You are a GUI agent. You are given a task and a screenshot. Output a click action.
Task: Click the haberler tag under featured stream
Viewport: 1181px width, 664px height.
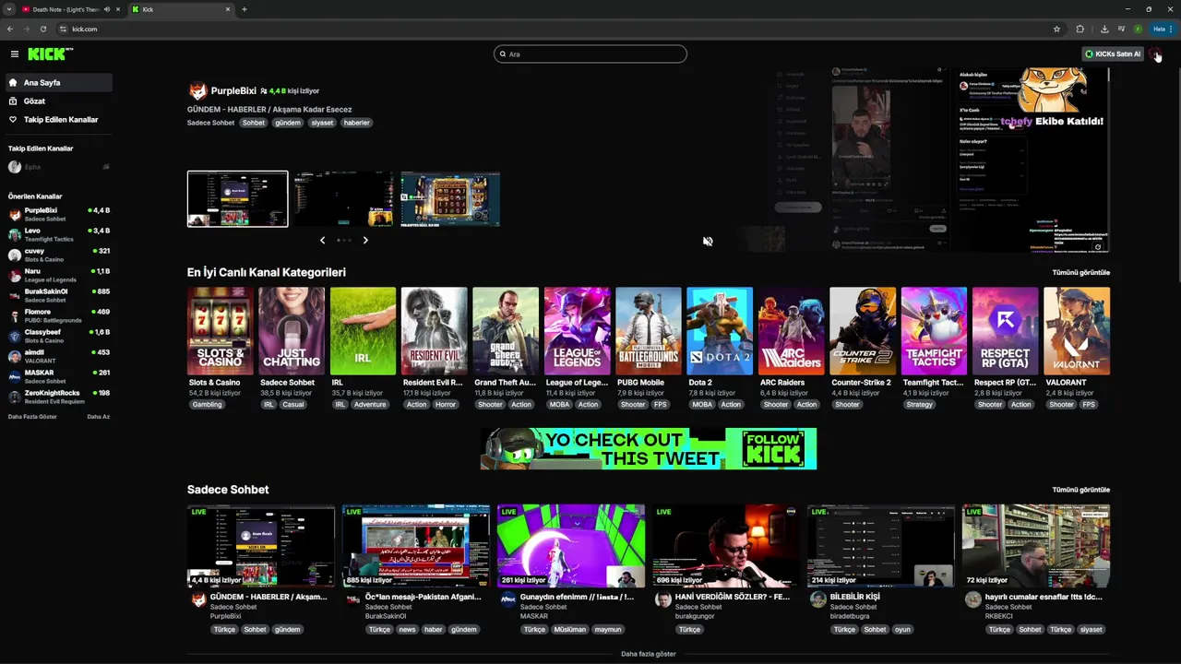click(x=356, y=123)
